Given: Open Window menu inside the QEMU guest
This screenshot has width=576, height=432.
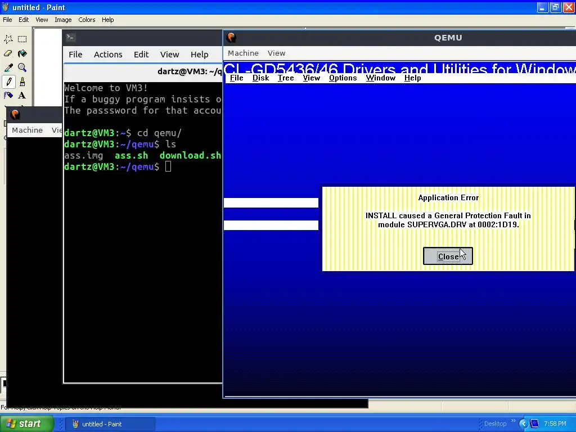Looking at the screenshot, I should (x=381, y=78).
